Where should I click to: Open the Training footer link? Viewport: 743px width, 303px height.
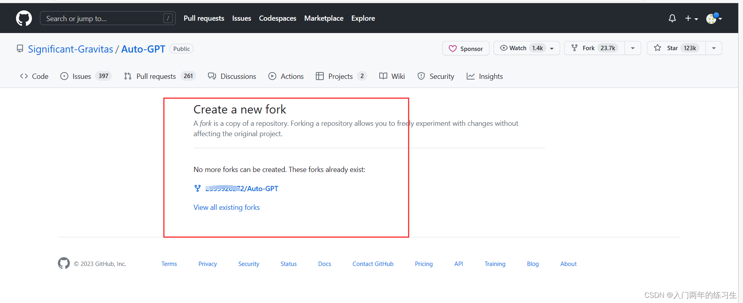[495, 264]
